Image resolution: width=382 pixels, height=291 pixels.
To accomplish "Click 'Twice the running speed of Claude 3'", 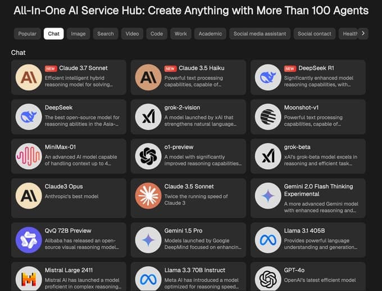I will tap(196, 200).
